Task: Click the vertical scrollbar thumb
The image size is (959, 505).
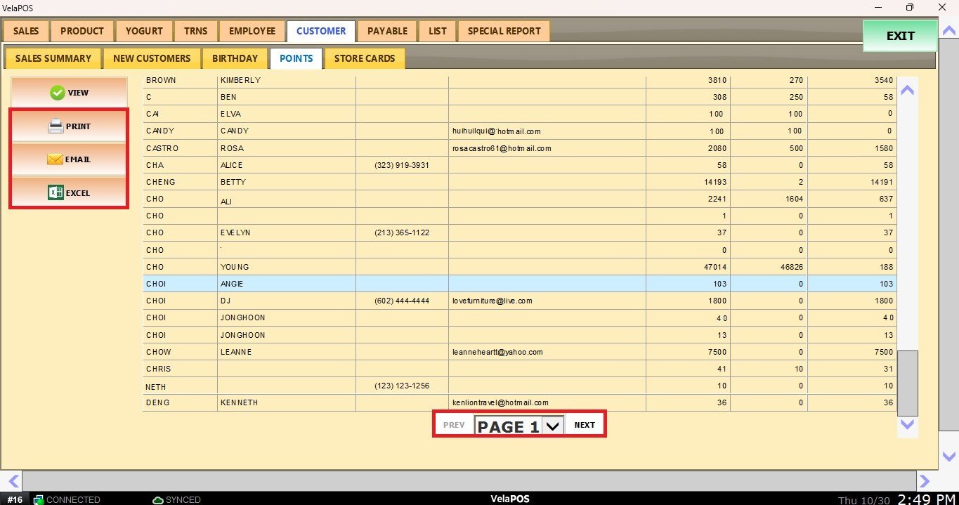Action: coord(908,383)
